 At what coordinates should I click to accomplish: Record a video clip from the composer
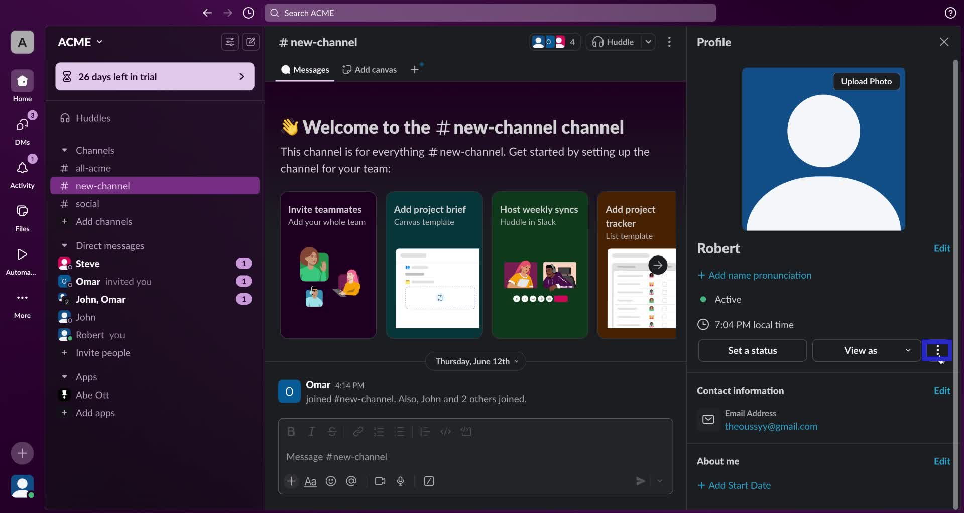pos(380,481)
